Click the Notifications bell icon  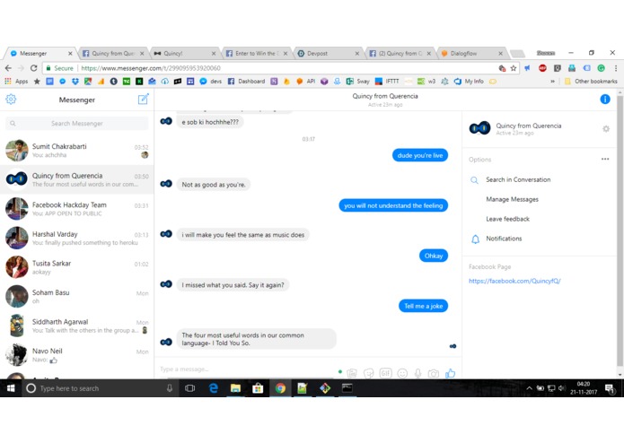click(475, 239)
